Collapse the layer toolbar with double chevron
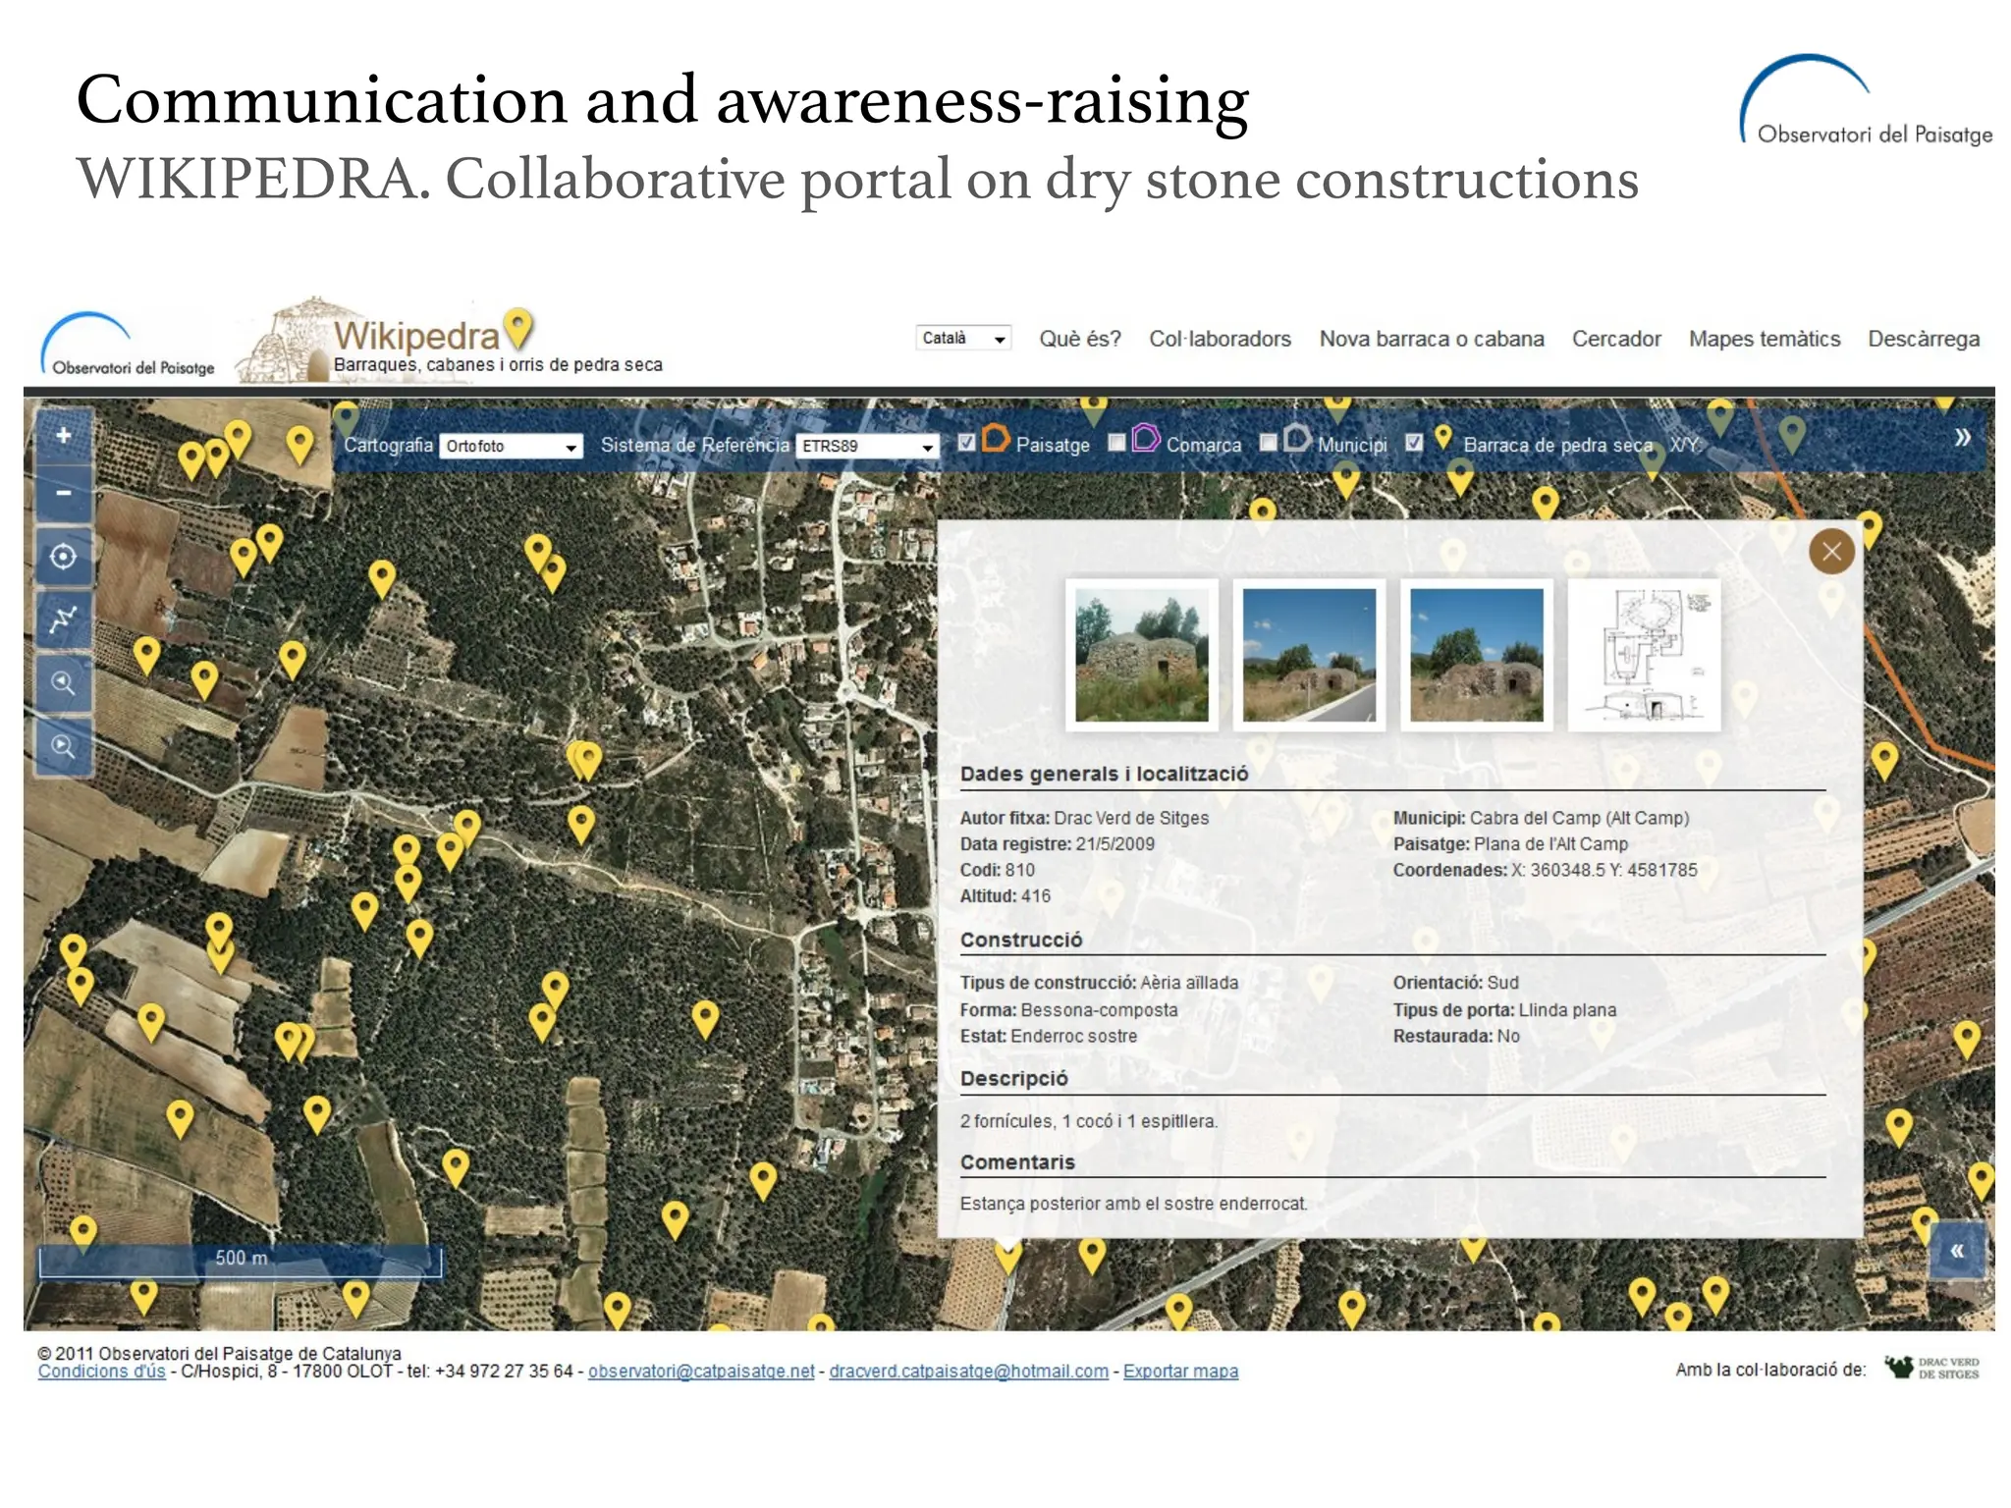 tap(1962, 438)
